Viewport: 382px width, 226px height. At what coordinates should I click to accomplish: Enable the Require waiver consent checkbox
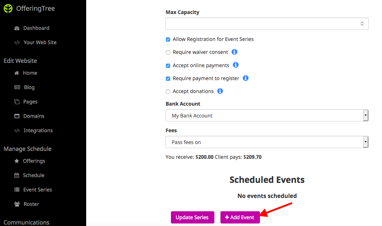(168, 52)
